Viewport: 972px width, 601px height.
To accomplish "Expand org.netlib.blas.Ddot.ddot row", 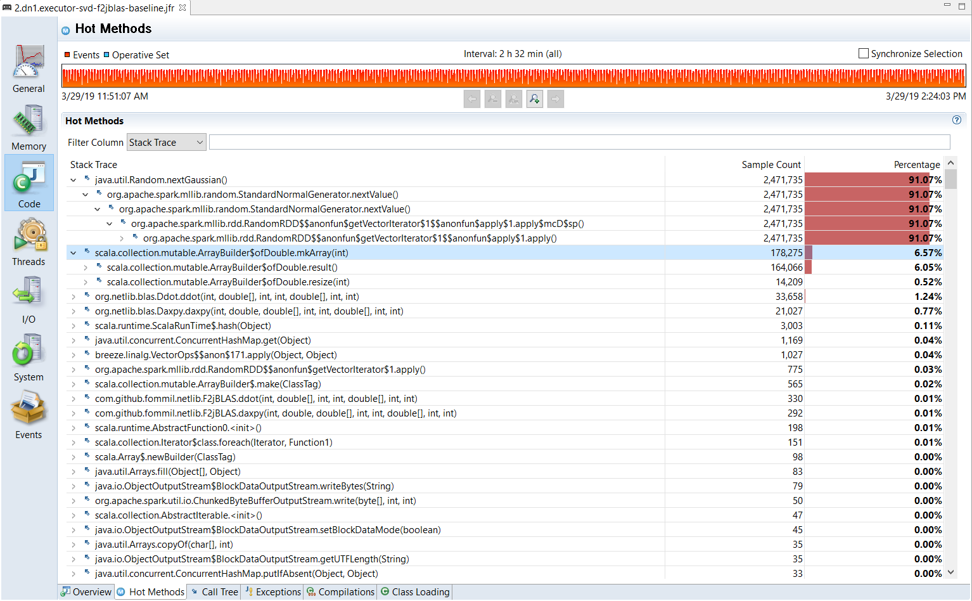I will pyautogui.click(x=74, y=297).
